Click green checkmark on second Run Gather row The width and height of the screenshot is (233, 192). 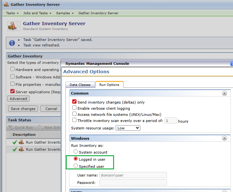click(15, 149)
